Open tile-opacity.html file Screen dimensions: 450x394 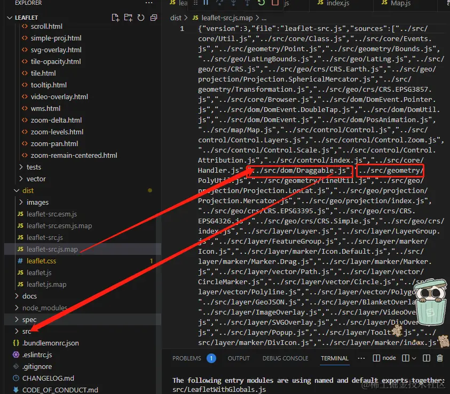56,62
